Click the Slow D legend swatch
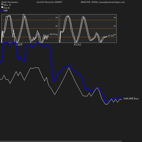Image resolution: width=142 pixels, height=142 pixels. (2, 4)
